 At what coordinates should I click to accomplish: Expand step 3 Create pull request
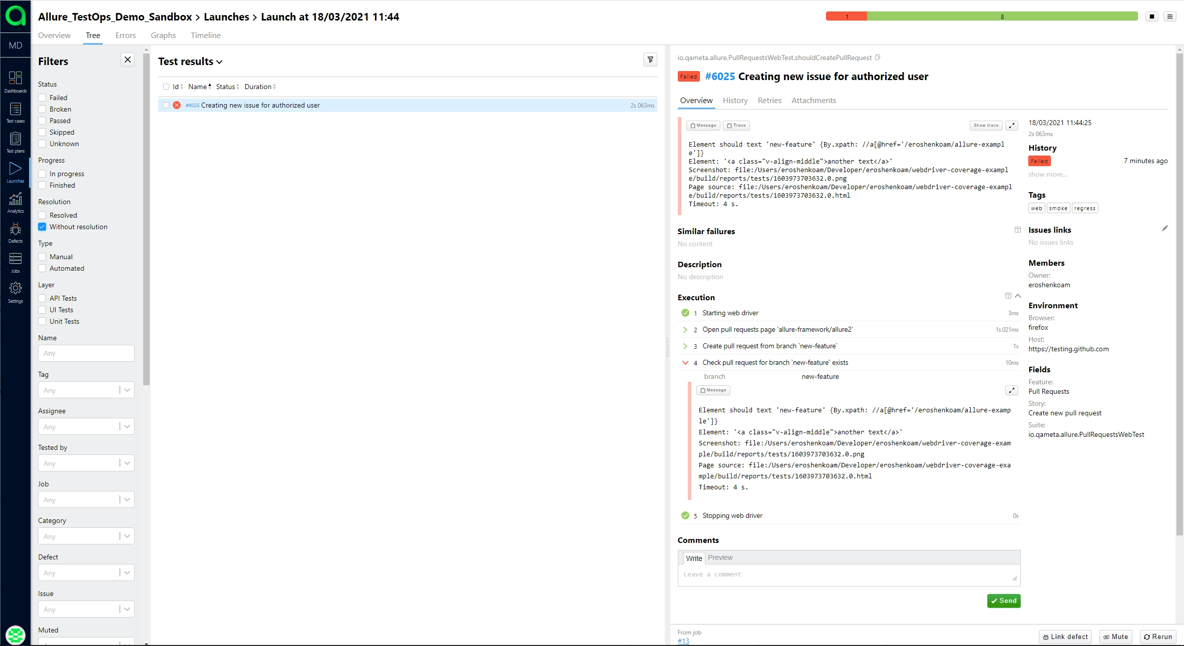click(x=685, y=346)
